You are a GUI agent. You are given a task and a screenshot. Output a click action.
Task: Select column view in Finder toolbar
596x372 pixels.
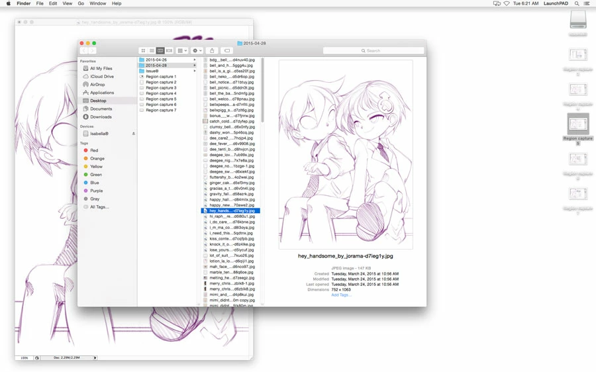(160, 50)
